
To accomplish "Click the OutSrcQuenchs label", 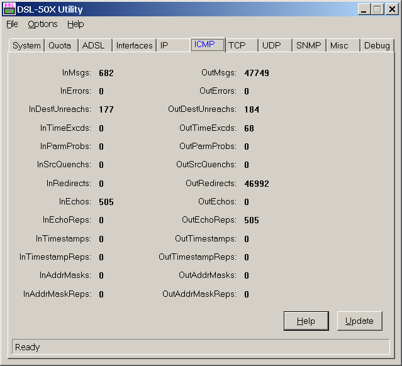I will [x=206, y=164].
